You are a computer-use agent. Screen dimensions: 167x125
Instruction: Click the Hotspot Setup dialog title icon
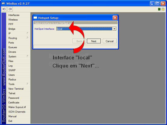[35, 18]
